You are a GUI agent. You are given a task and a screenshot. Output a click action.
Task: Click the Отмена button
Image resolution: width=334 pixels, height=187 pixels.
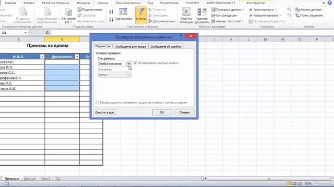[x=184, y=112]
